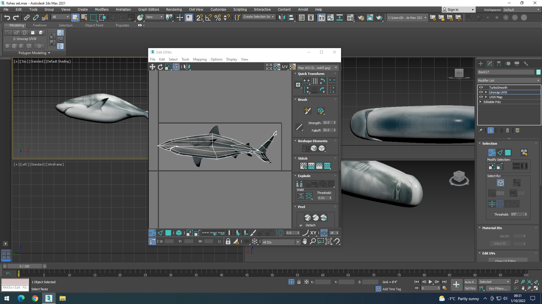Open the Map #53 texture dropdown
The width and height of the screenshot is (542, 304).
coord(318,68)
